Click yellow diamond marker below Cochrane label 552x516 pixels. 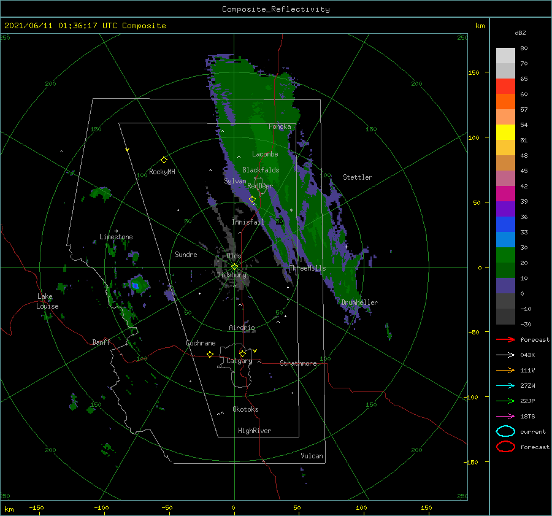click(210, 354)
